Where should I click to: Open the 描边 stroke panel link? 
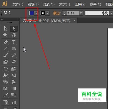[x=57, y=13]
